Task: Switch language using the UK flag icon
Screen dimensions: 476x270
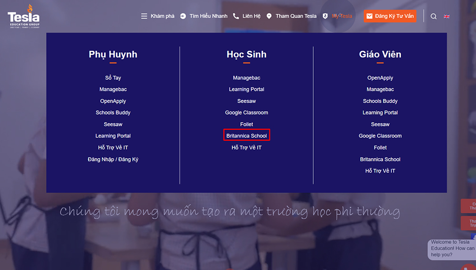Action: coord(446,16)
